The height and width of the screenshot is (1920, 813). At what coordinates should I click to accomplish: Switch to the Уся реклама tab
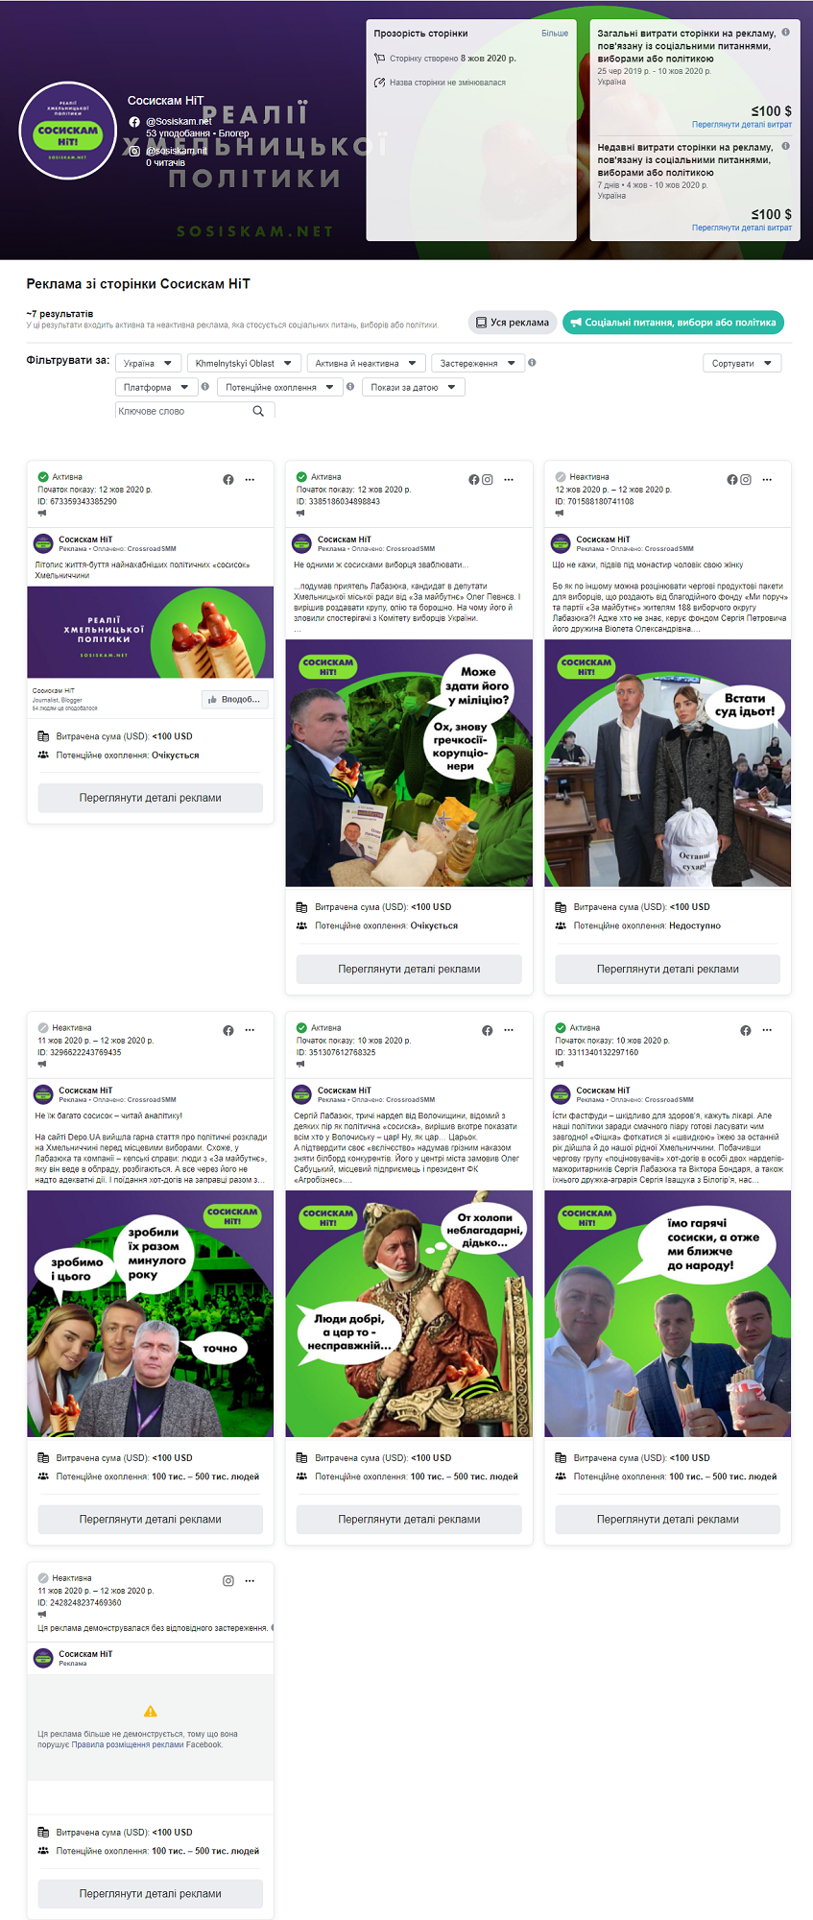(x=513, y=323)
